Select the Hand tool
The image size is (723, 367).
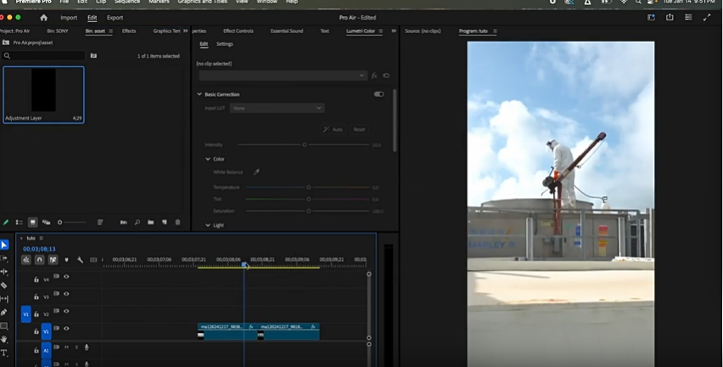click(4, 339)
